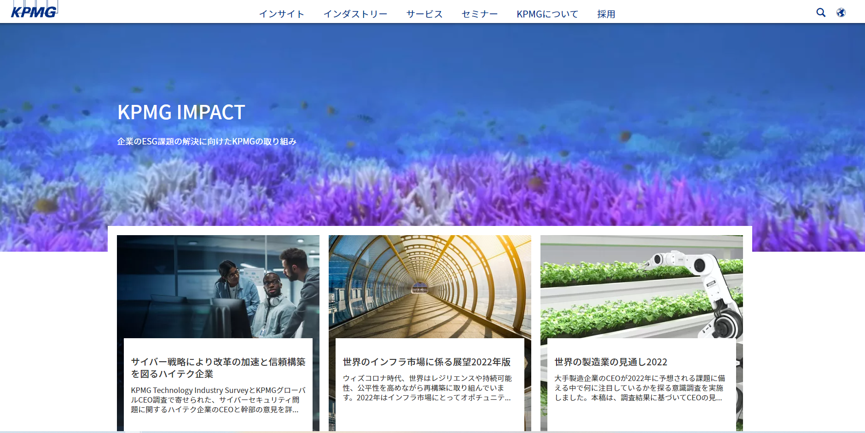Expand the KPMGについて navigation item
865x433 pixels.
point(547,14)
